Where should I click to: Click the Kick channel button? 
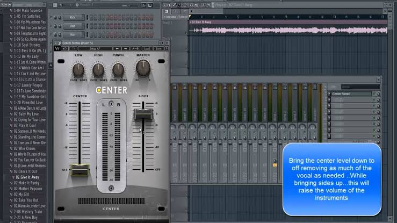click(x=73, y=18)
